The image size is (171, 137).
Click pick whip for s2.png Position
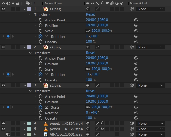[x=136, y=64]
